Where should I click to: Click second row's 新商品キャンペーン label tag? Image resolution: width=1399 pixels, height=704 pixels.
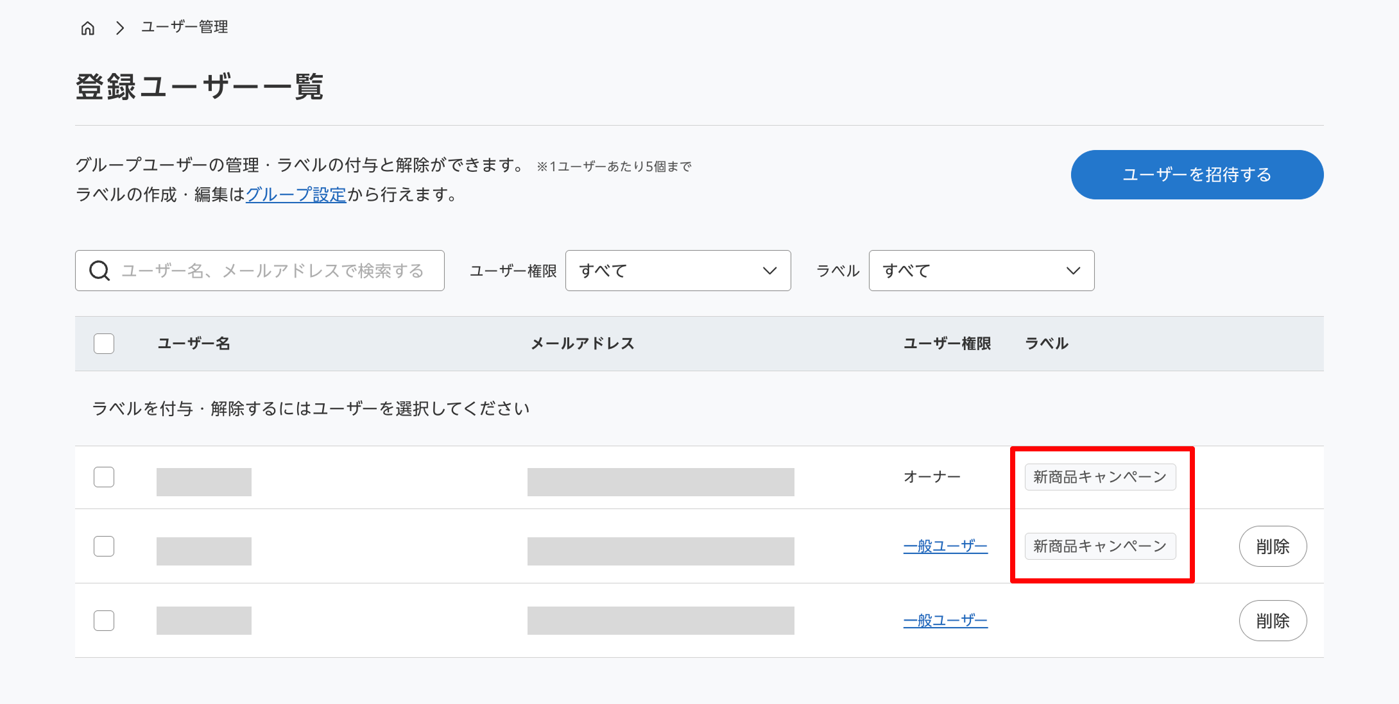(1100, 546)
